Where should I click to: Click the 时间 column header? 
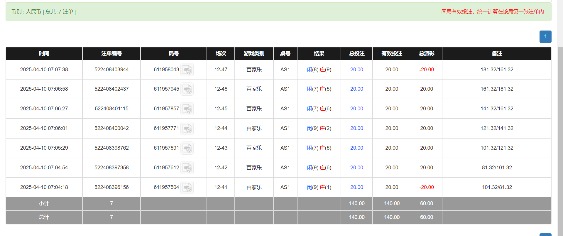point(44,53)
